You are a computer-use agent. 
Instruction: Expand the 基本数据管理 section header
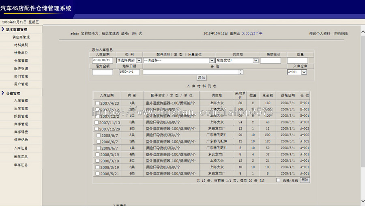click(x=16, y=29)
